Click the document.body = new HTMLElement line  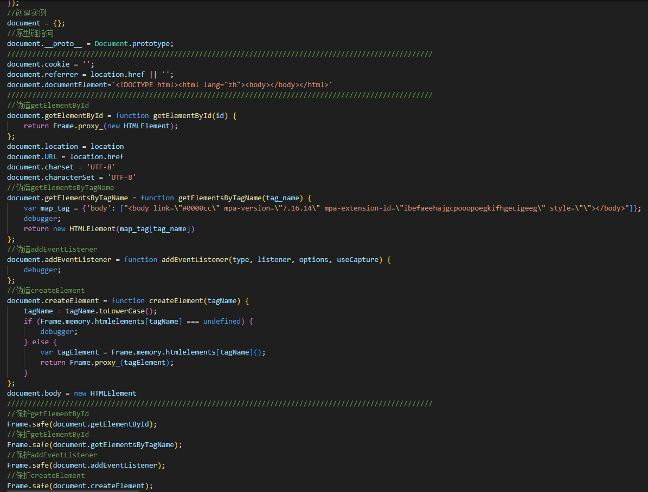71,393
